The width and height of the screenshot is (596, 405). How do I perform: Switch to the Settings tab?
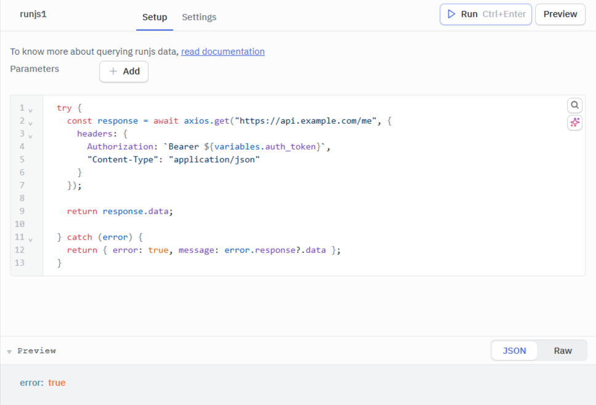pyautogui.click(x=199, y=17)
